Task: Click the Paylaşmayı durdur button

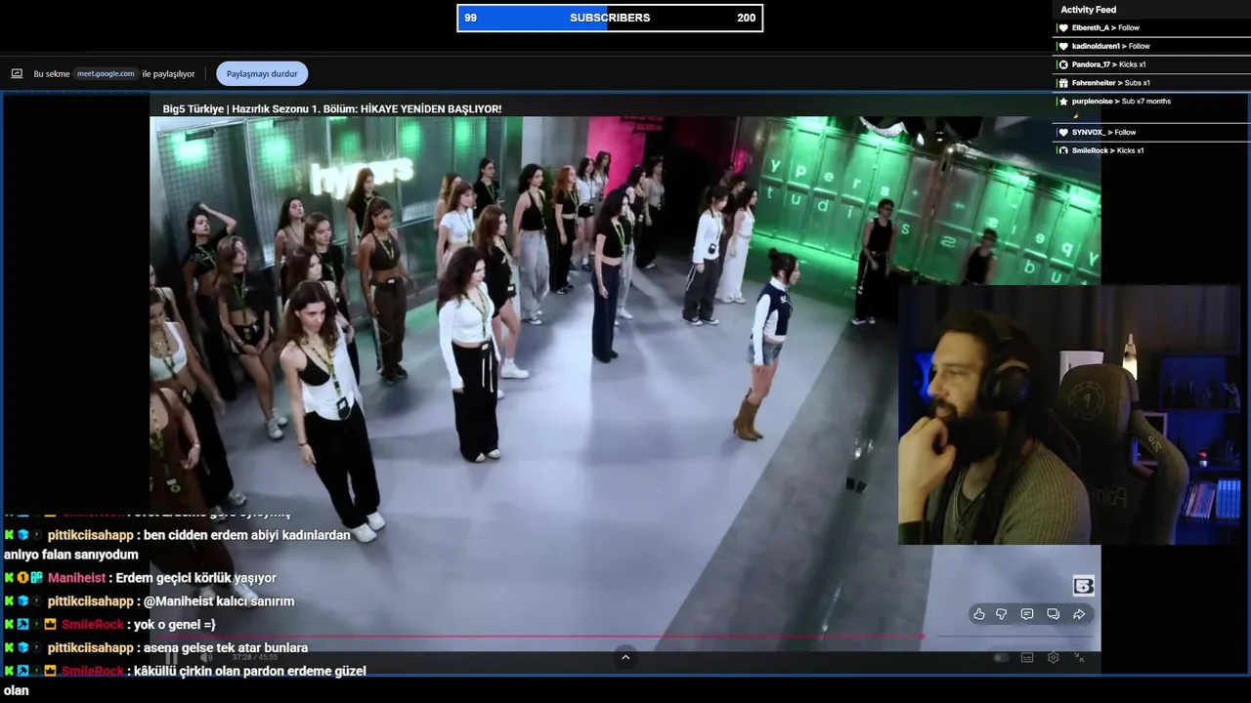Action: click(x=262, y=73)
